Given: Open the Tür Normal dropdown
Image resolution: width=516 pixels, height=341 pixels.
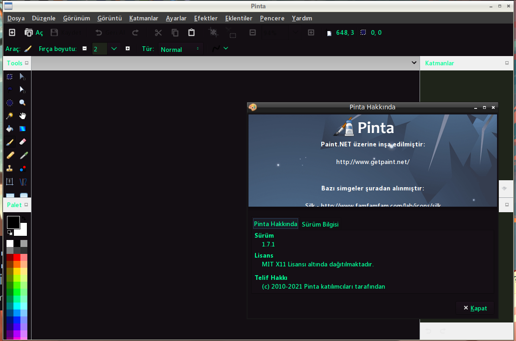Looking at the screenshot, I should pos(180,49).
